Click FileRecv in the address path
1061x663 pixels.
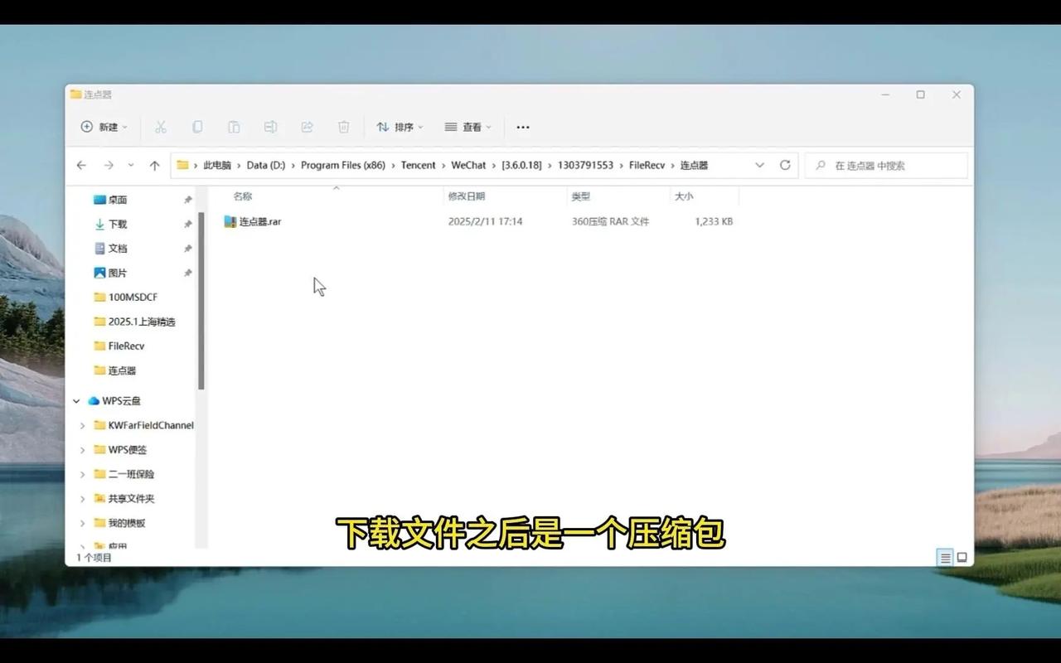[x=647, y=165]
